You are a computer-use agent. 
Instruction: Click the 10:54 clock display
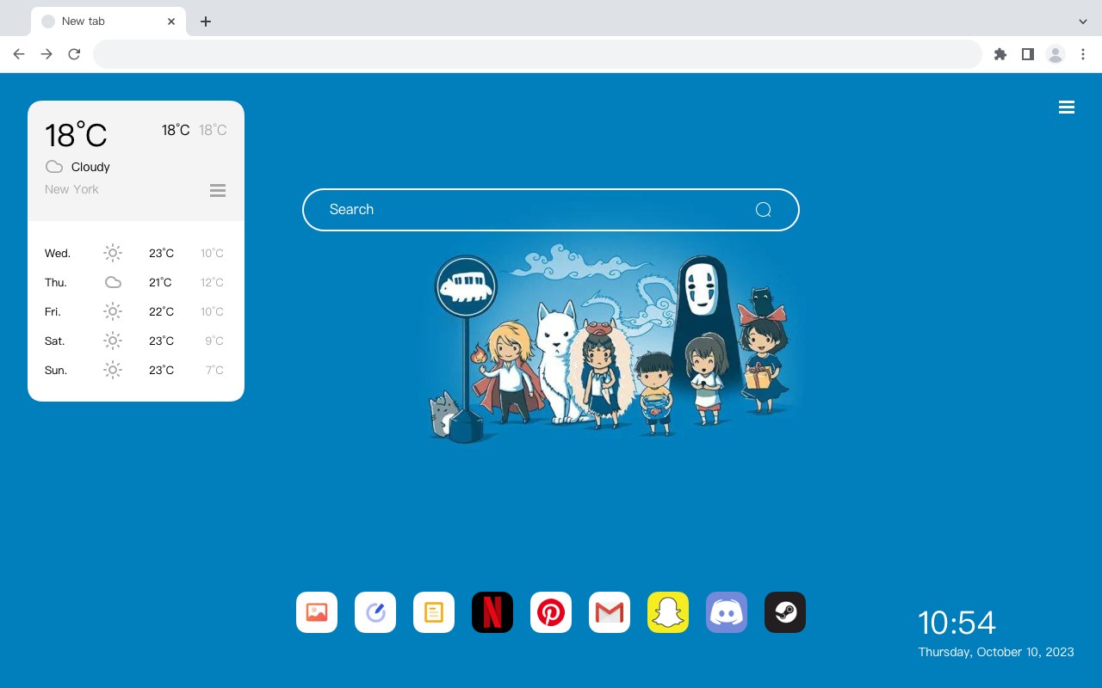(957, 623)
